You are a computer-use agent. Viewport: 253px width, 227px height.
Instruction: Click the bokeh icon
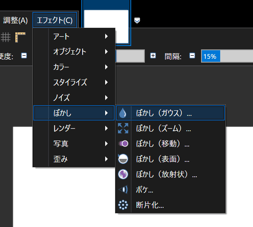point(123,190)
